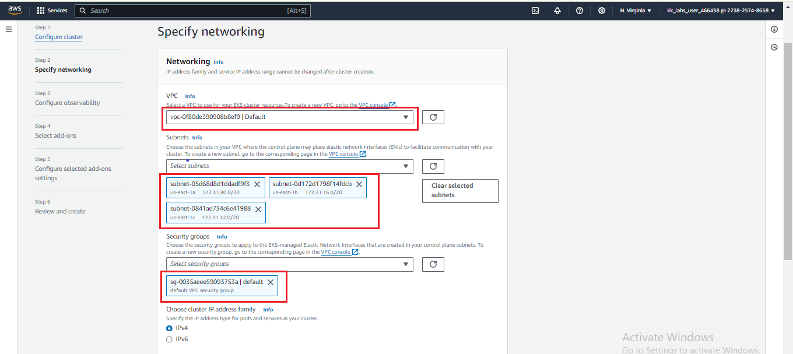Viewport: 793px width, 354px height.
Task: Open the Select security groups dropdown
Action: tap(289, 264)
